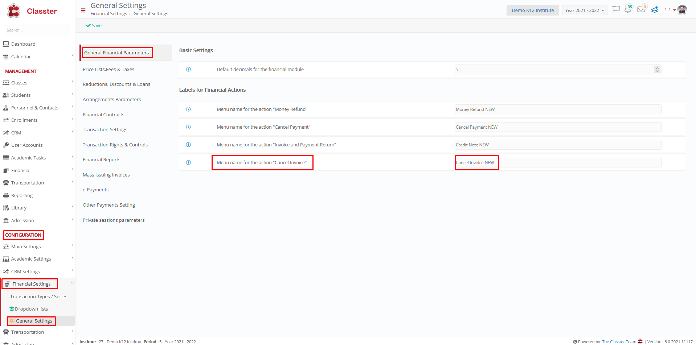696x345 pixels.
Task: Toggle the hamburger menu icon
Action: [x=83, y=11]
